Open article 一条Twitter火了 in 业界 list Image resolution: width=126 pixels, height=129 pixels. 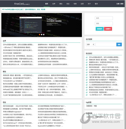(x=17, y=48)
